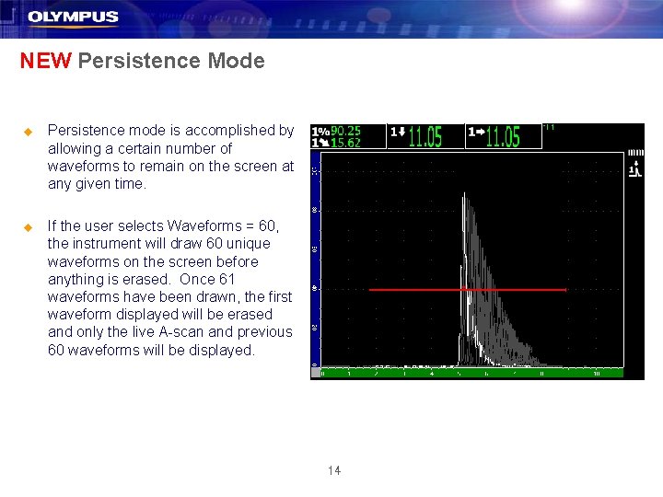
Task: Click the 1% amplitude reading icon
Action: [320, 132]
